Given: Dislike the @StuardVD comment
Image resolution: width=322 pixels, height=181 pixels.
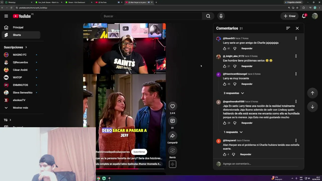Looking at the screenshot, I should coord(235,49).
